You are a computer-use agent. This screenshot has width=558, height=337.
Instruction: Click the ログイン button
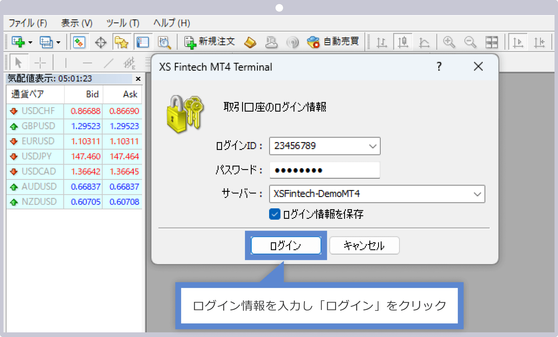coord(286,245)
